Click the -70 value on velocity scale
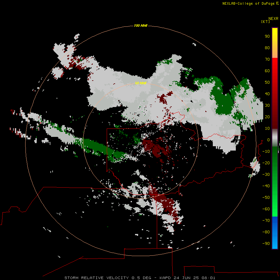Viewport: 280px width, 280px height. point(266,221)
